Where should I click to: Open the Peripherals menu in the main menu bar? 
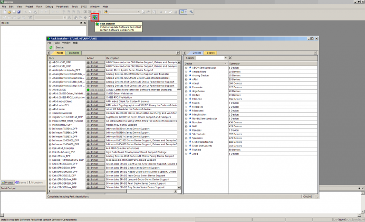(62, 7)
